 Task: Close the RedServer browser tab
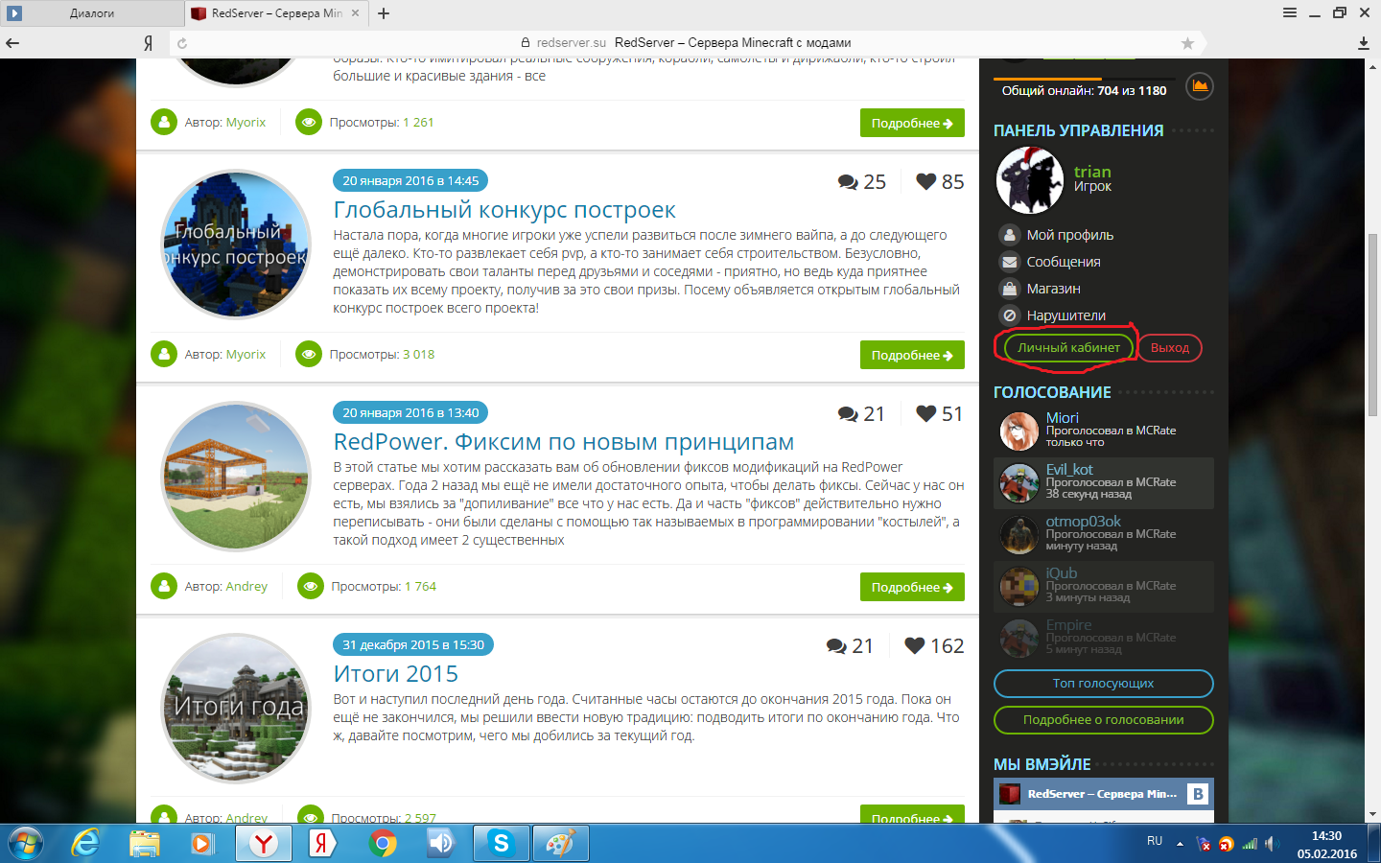tap(356, 13)
